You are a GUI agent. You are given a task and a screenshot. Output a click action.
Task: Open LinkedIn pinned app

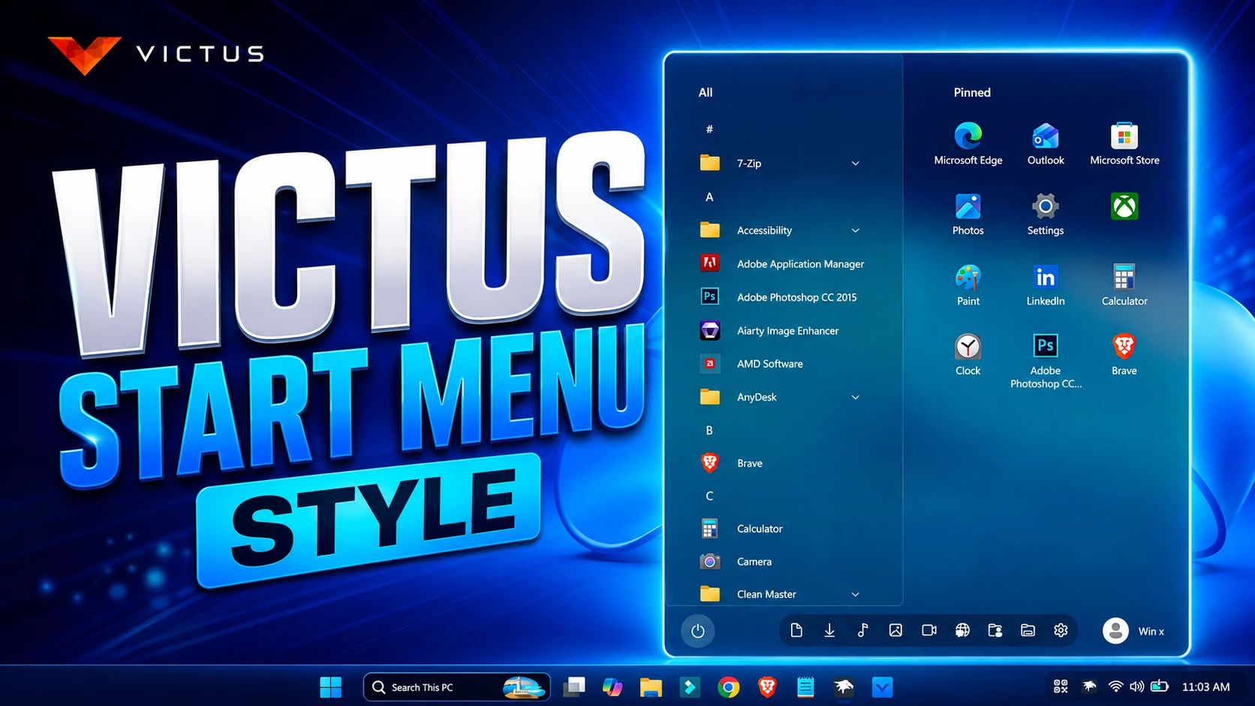tap(1045, 284)
